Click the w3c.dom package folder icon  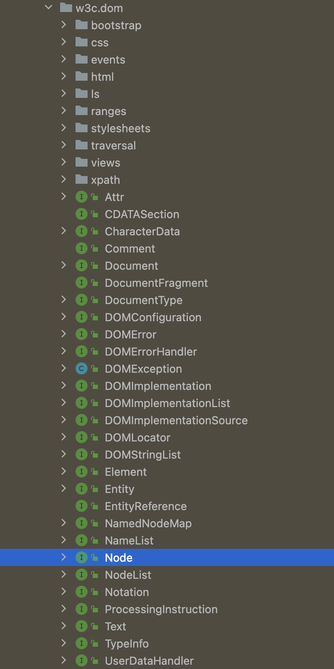tap(66, 8)
